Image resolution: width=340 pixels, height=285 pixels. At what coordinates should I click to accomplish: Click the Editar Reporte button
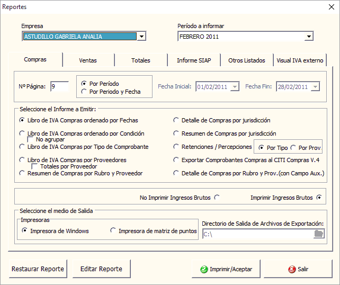(101, 269)
